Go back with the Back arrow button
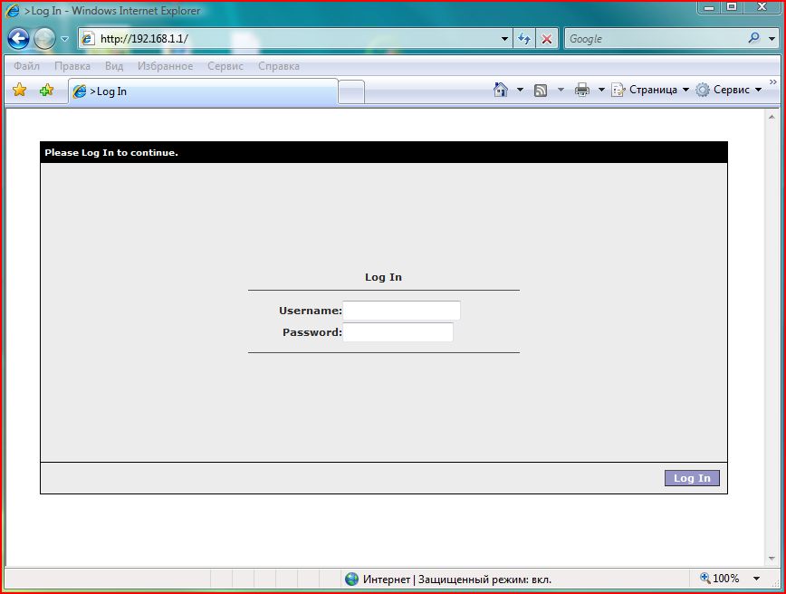Screen dimensions: 786x594 tap(18, 39)
